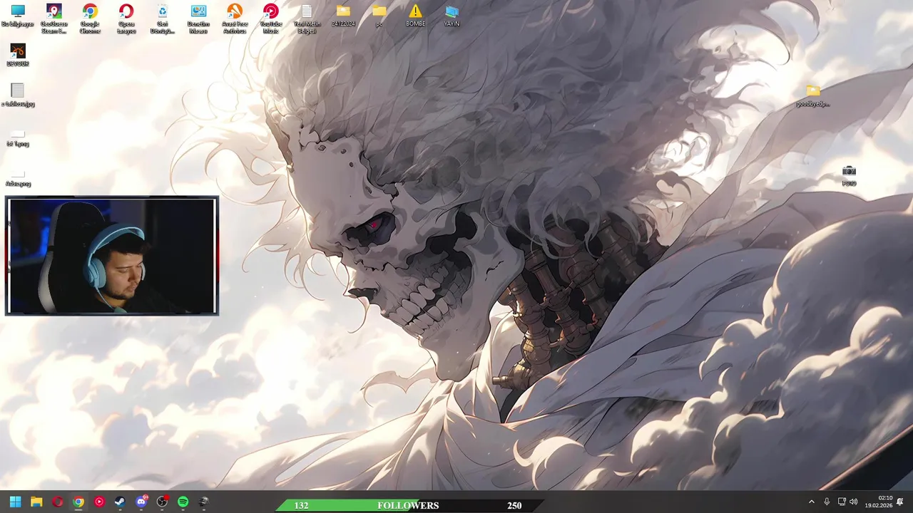Select the YAYIN desktop icon
The height and width of the screenshot is (513, 913).
452,16
